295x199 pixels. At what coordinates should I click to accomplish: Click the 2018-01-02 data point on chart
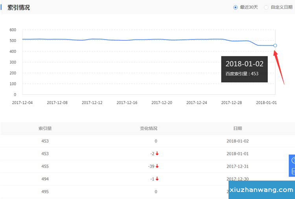click(275, 45)
